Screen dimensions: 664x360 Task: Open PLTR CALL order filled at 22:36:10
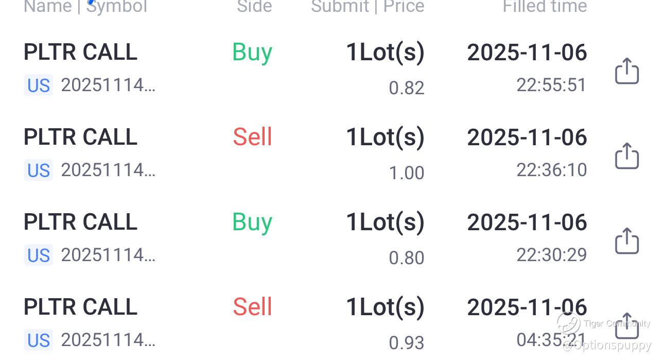click(x=81, y=138)
